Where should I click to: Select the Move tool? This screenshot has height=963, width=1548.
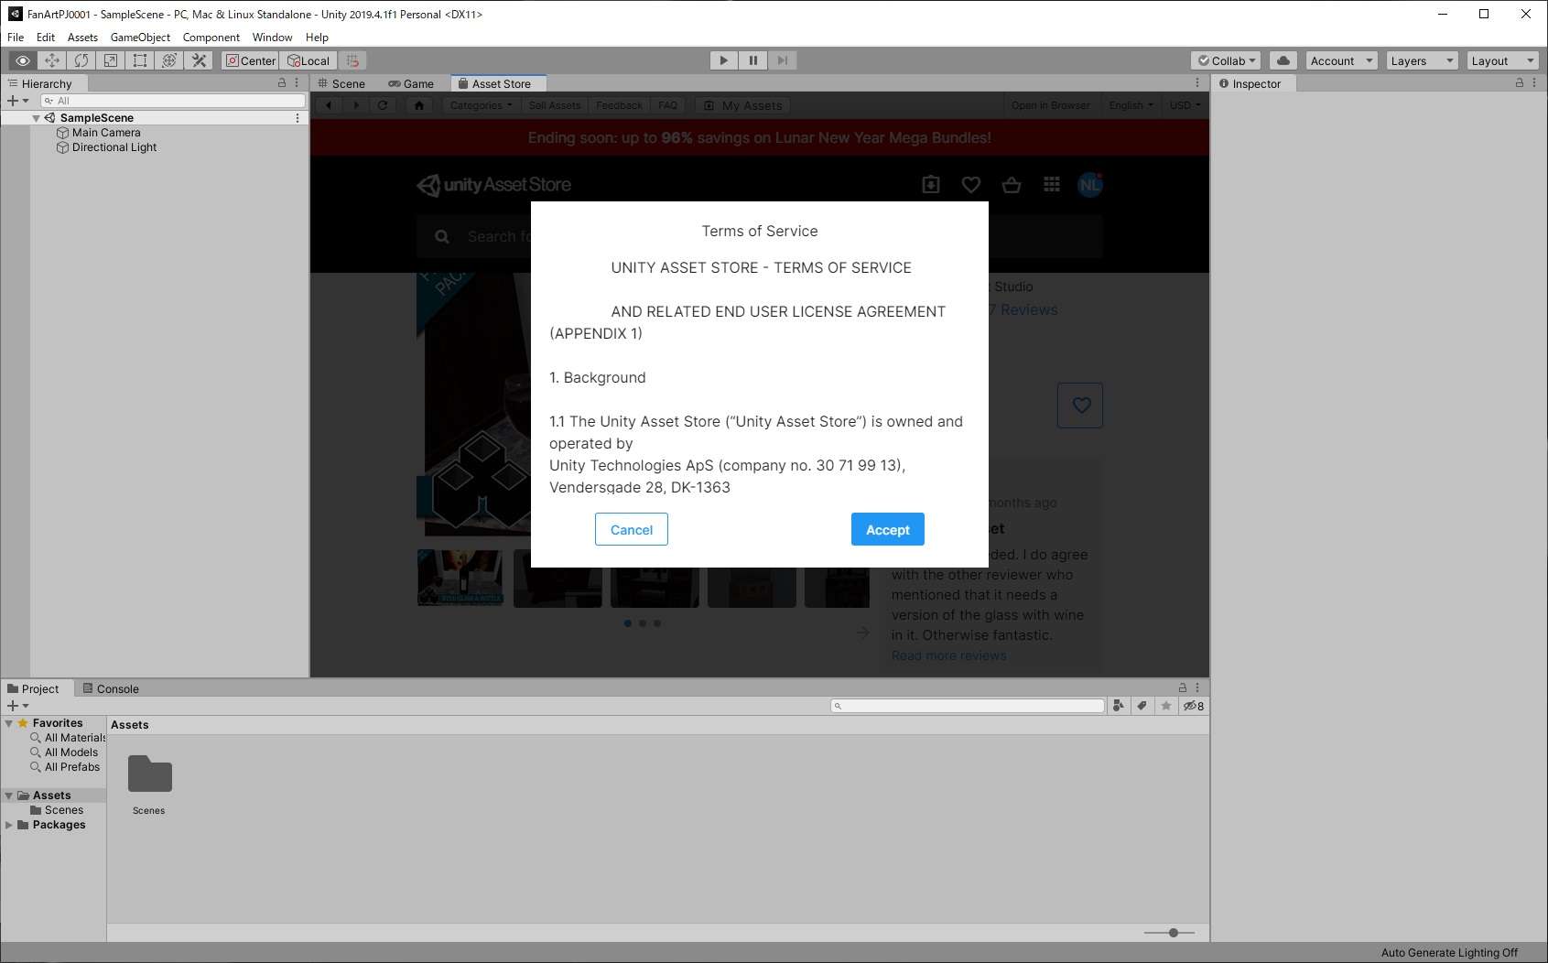(x=52, y=60)
